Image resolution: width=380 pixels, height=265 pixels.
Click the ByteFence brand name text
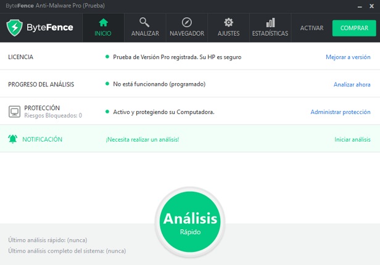pyautogui.click(x=50, y=28)
